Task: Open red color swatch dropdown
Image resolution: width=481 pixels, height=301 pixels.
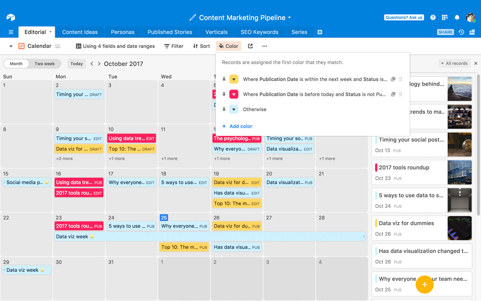Action: (x=234, y=94)
